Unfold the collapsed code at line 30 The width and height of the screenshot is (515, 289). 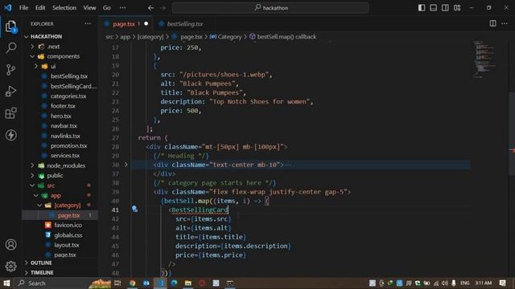(126, 165)
